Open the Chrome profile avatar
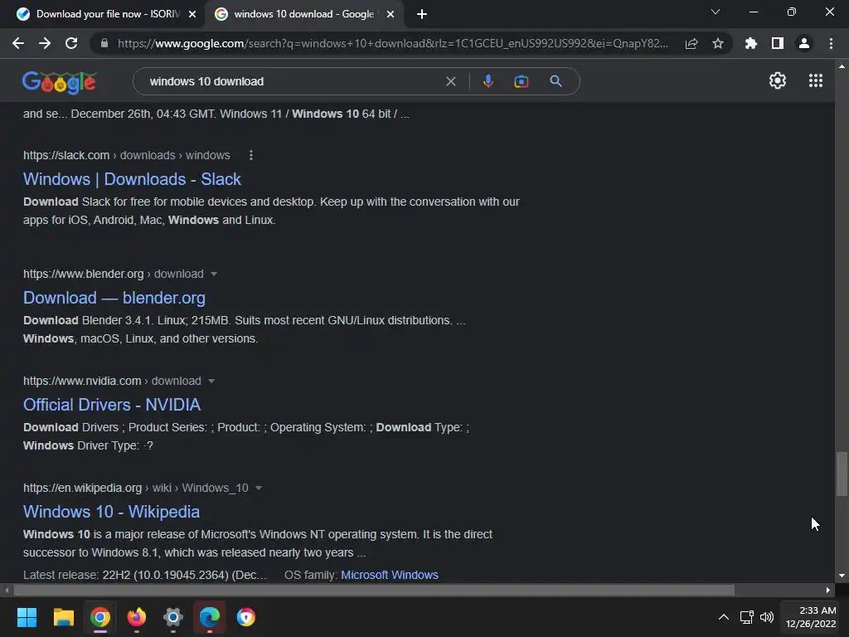Viewport: 849px width, 637px height. (804, 43)
